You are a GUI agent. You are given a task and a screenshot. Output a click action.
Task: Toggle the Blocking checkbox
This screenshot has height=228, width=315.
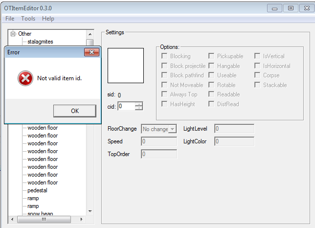164,56
